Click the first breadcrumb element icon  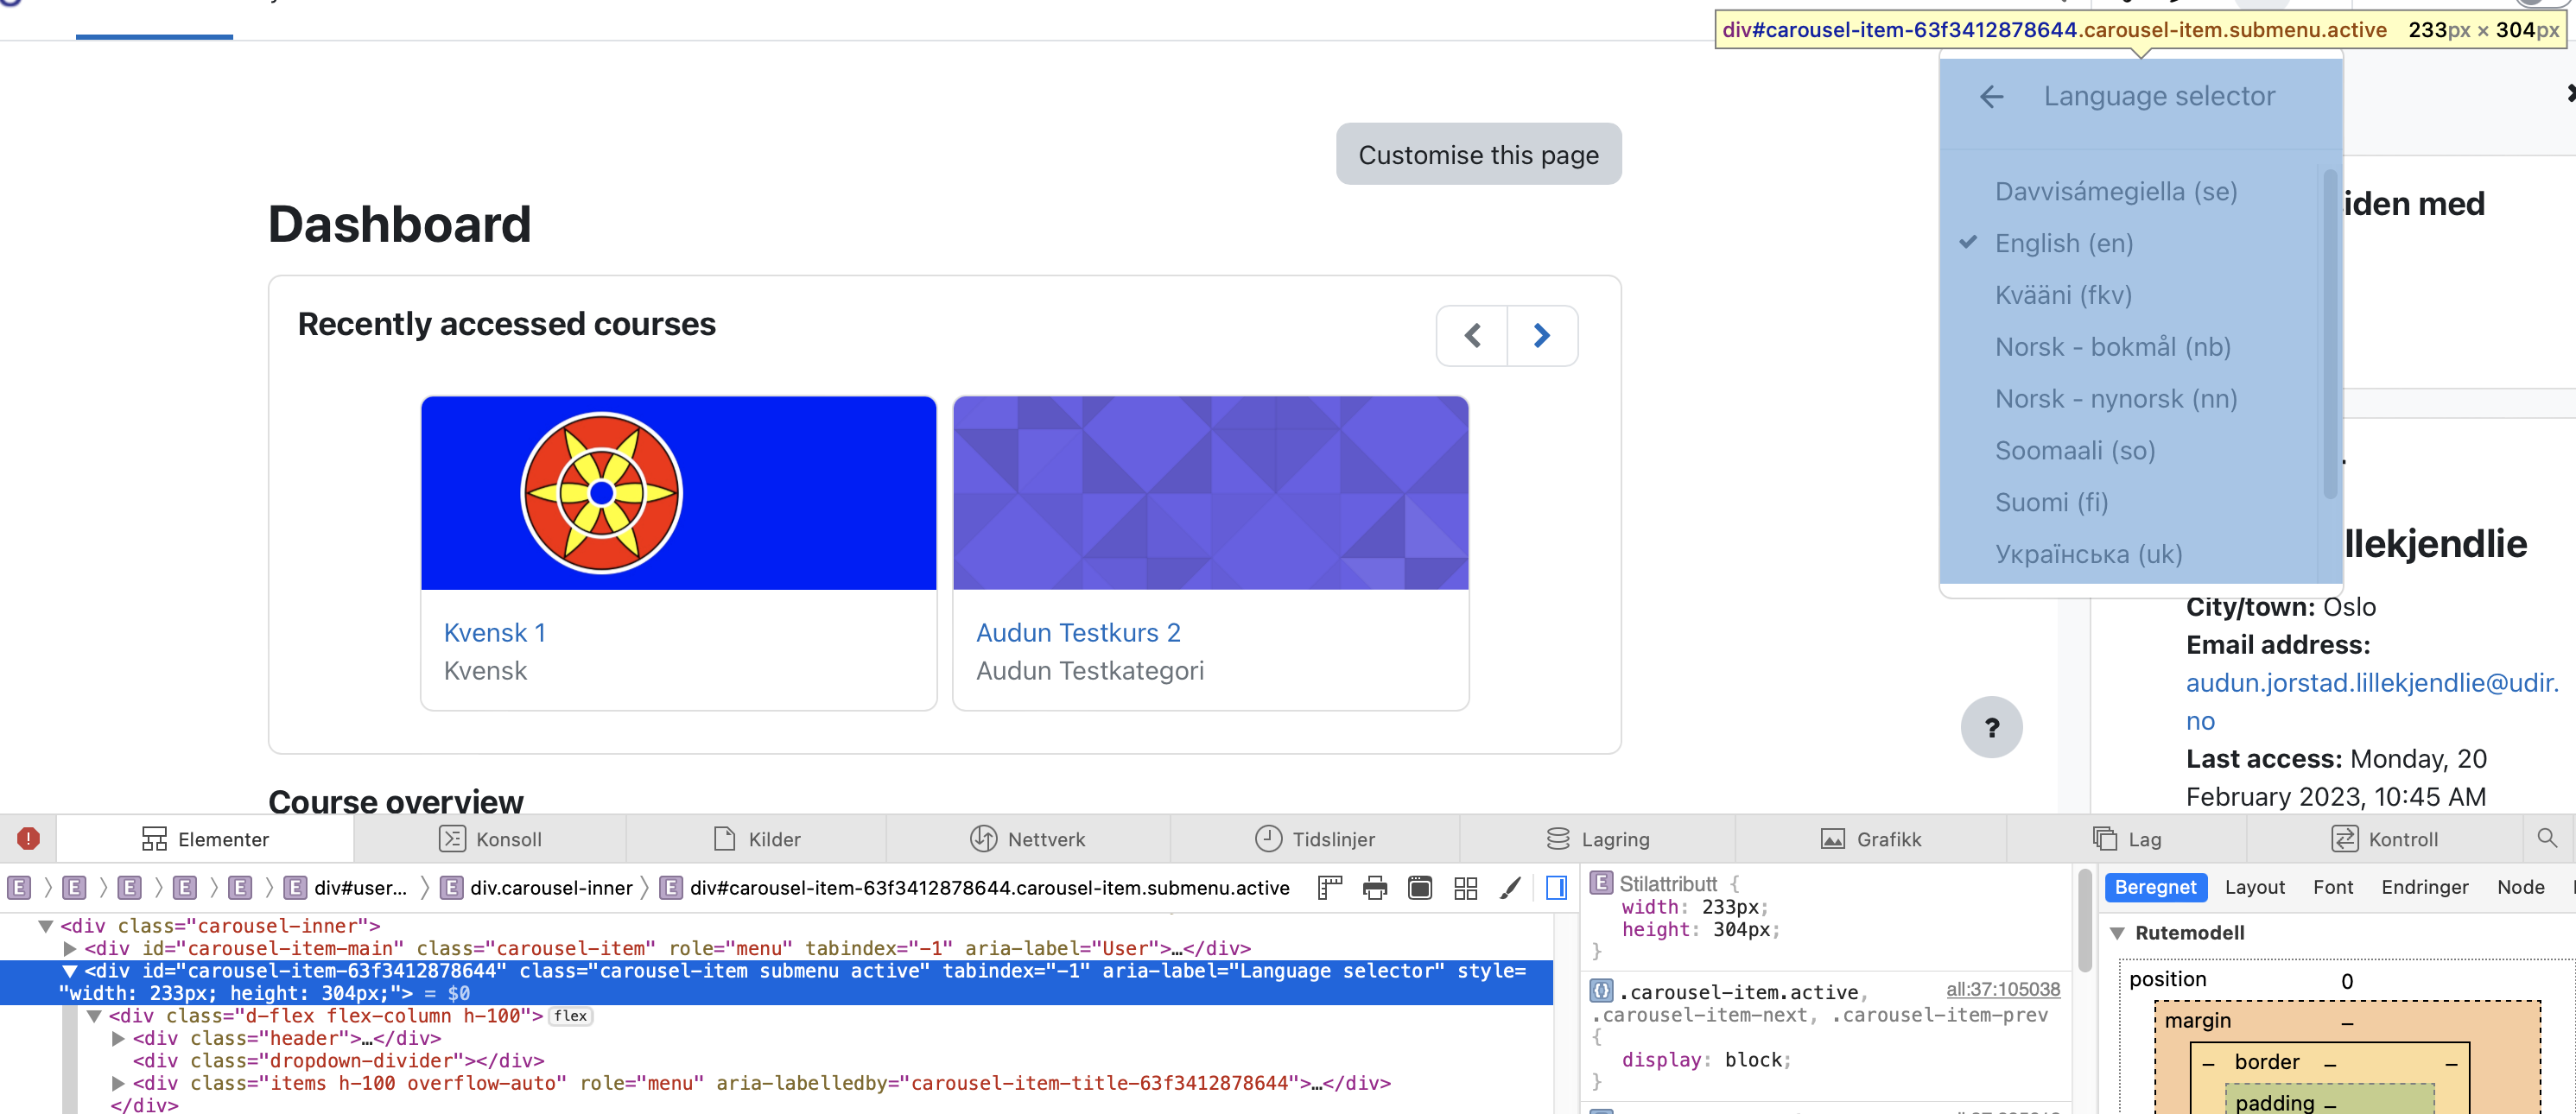pyautogui.click(x=19, y=888)
